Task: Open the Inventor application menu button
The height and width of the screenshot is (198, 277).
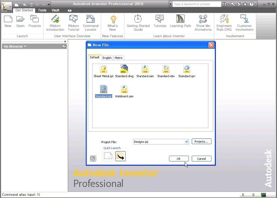Action: 6,7
